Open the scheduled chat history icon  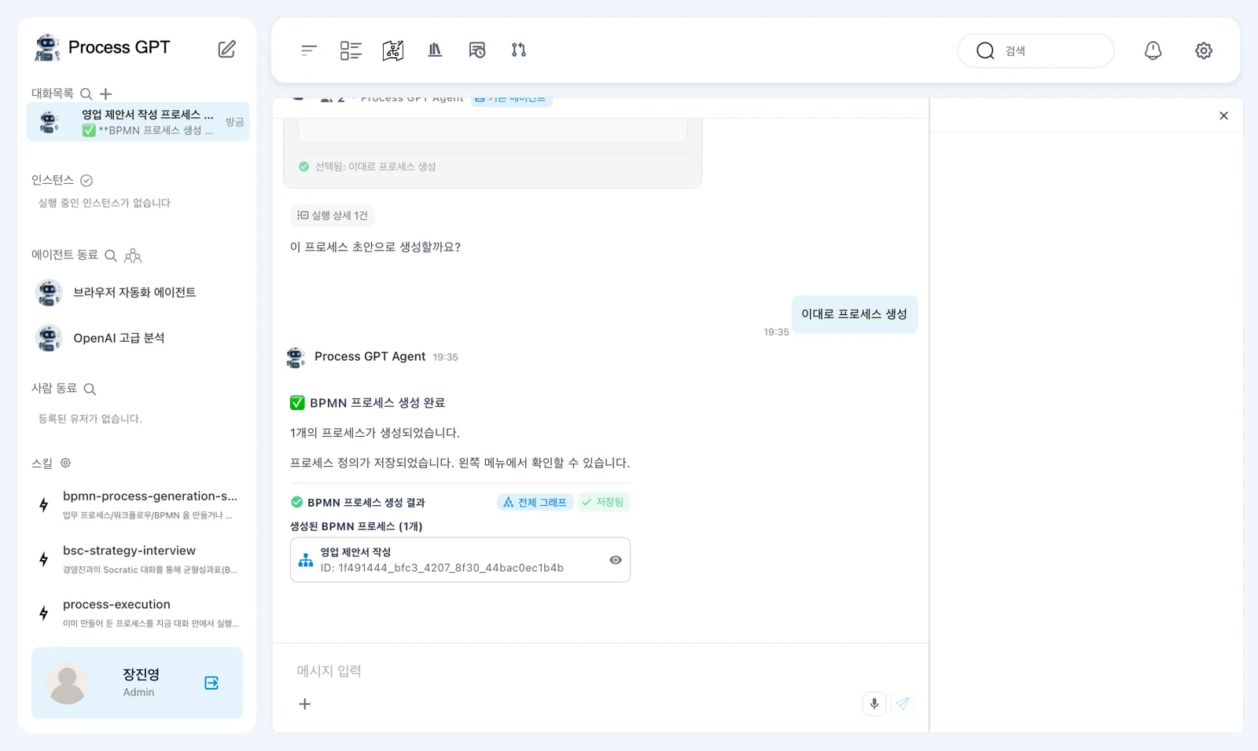477,50
